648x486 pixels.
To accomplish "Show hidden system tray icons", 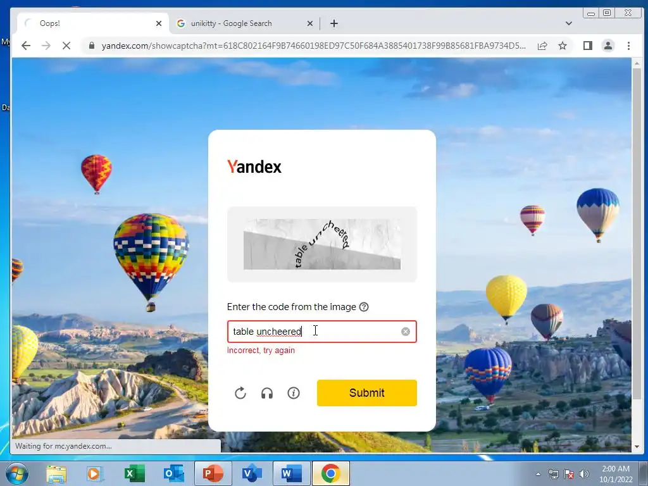I will click(x=538, y=474).
